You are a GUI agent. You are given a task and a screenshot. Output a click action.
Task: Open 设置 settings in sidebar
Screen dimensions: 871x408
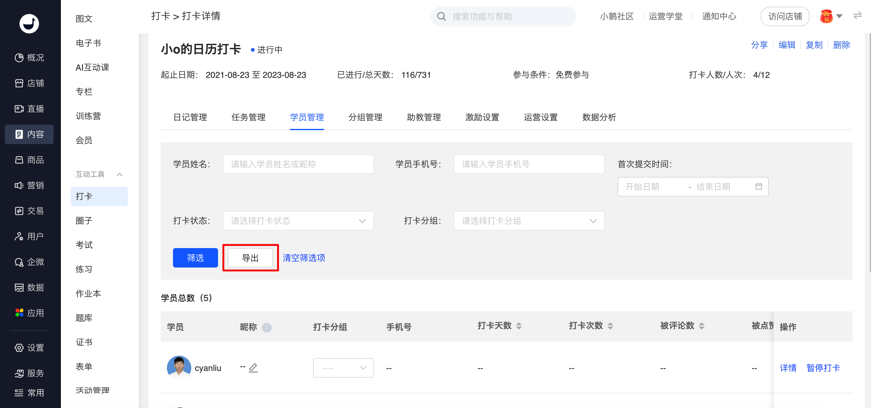pos(29,347)
